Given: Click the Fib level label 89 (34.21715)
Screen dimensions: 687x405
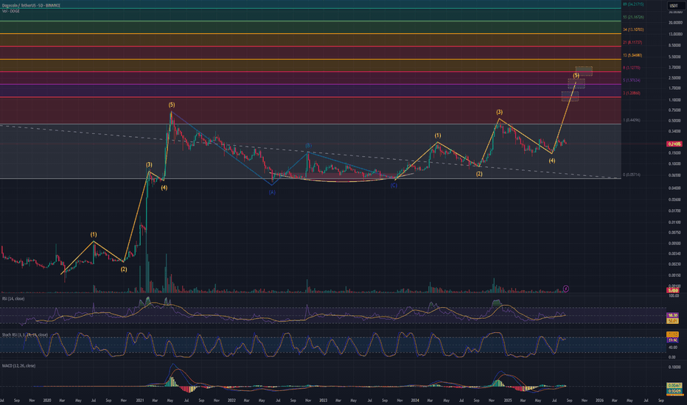Looking at the screenshot, I should coord(633,4).
